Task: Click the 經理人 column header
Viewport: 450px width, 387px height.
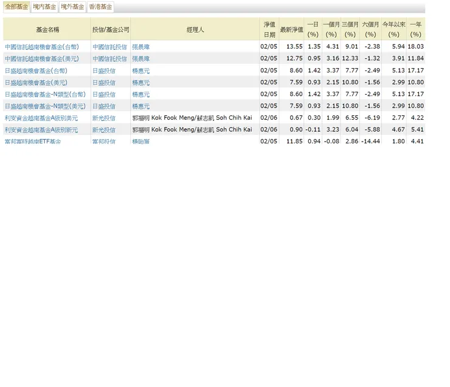Action: (195, 30)
